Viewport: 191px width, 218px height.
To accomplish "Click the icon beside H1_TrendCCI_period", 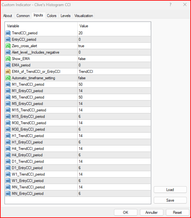I will pyautogui.click(x=8, y=136).
